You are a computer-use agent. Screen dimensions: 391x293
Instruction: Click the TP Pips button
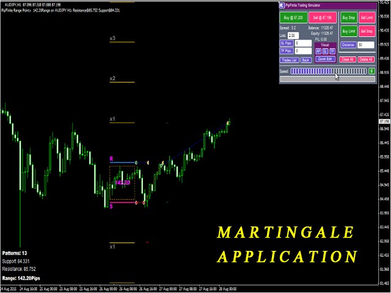(287, 51)
